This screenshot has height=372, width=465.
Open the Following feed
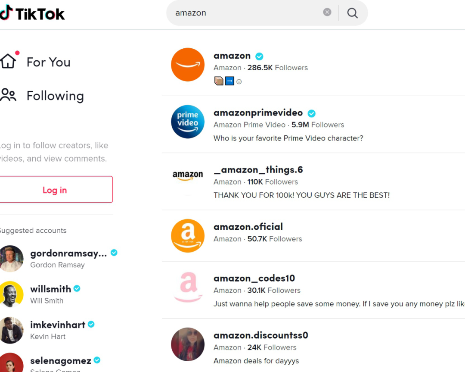tap(42, 96)
